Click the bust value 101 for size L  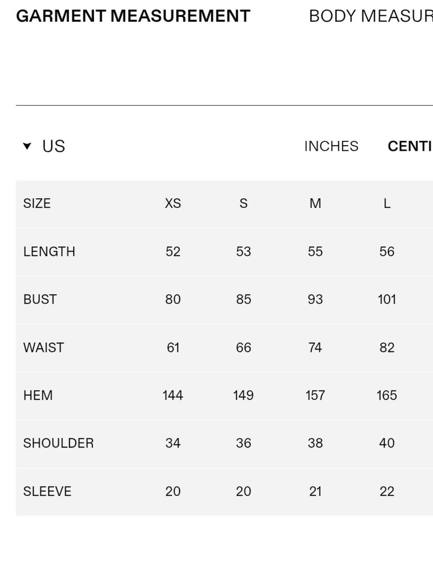[387, 299]
